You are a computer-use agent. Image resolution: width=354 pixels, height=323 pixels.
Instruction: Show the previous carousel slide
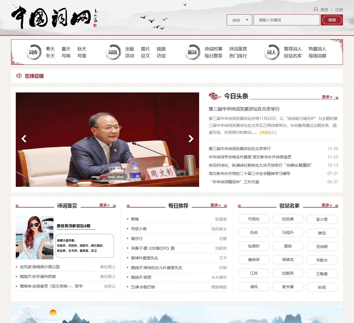[x=24, y=139]
